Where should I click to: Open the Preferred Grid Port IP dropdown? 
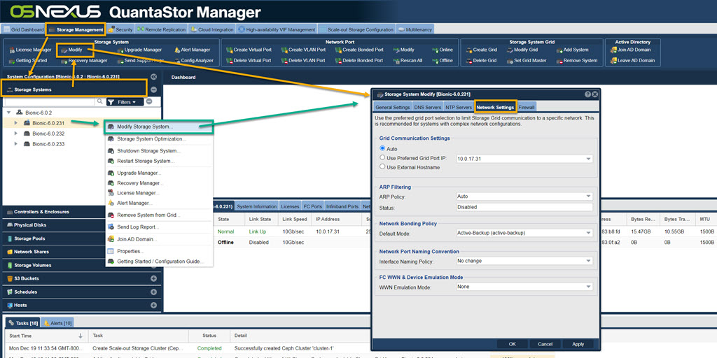(589, 159)
